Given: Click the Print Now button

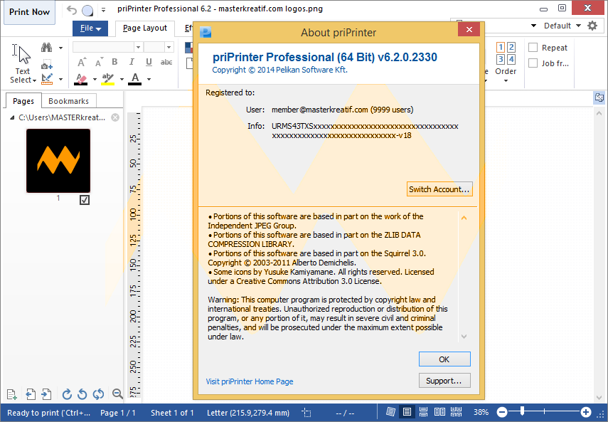Looking at the screenshot, I should point(29,12).
